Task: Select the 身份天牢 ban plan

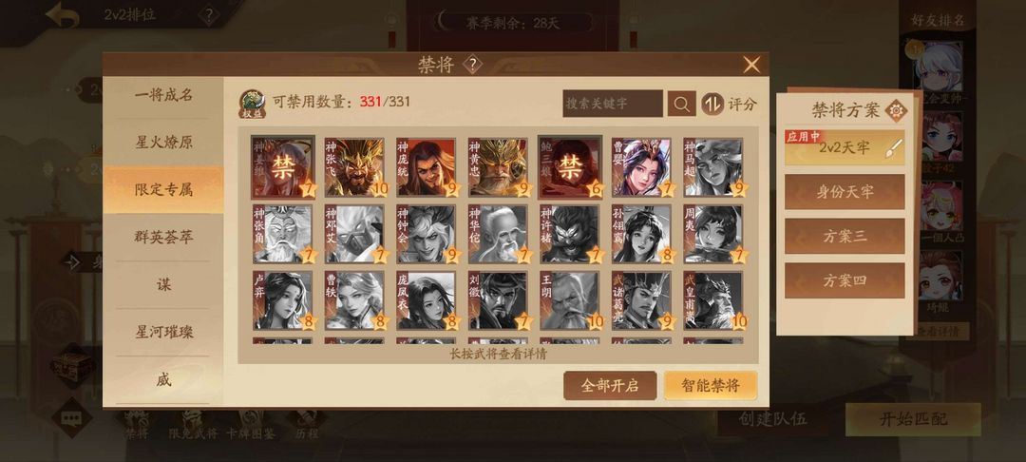Action: click(845, 192)
